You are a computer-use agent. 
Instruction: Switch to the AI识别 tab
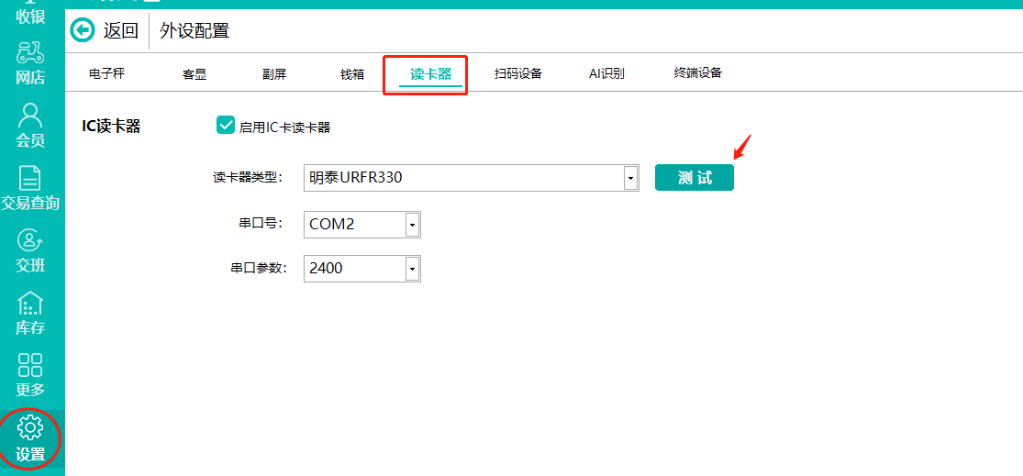click(606, 73)
